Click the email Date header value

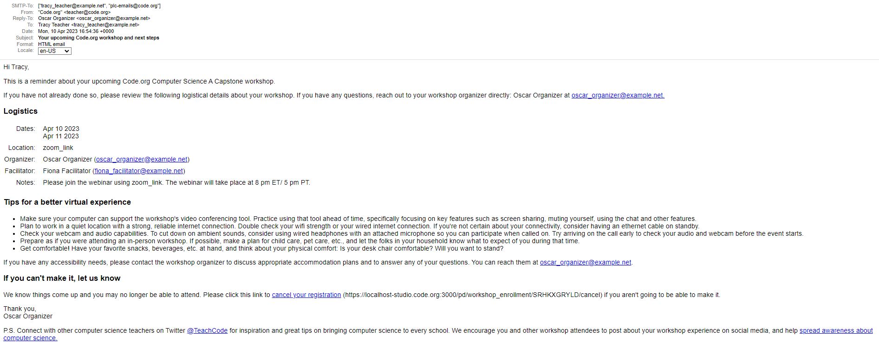coord(76,31)
